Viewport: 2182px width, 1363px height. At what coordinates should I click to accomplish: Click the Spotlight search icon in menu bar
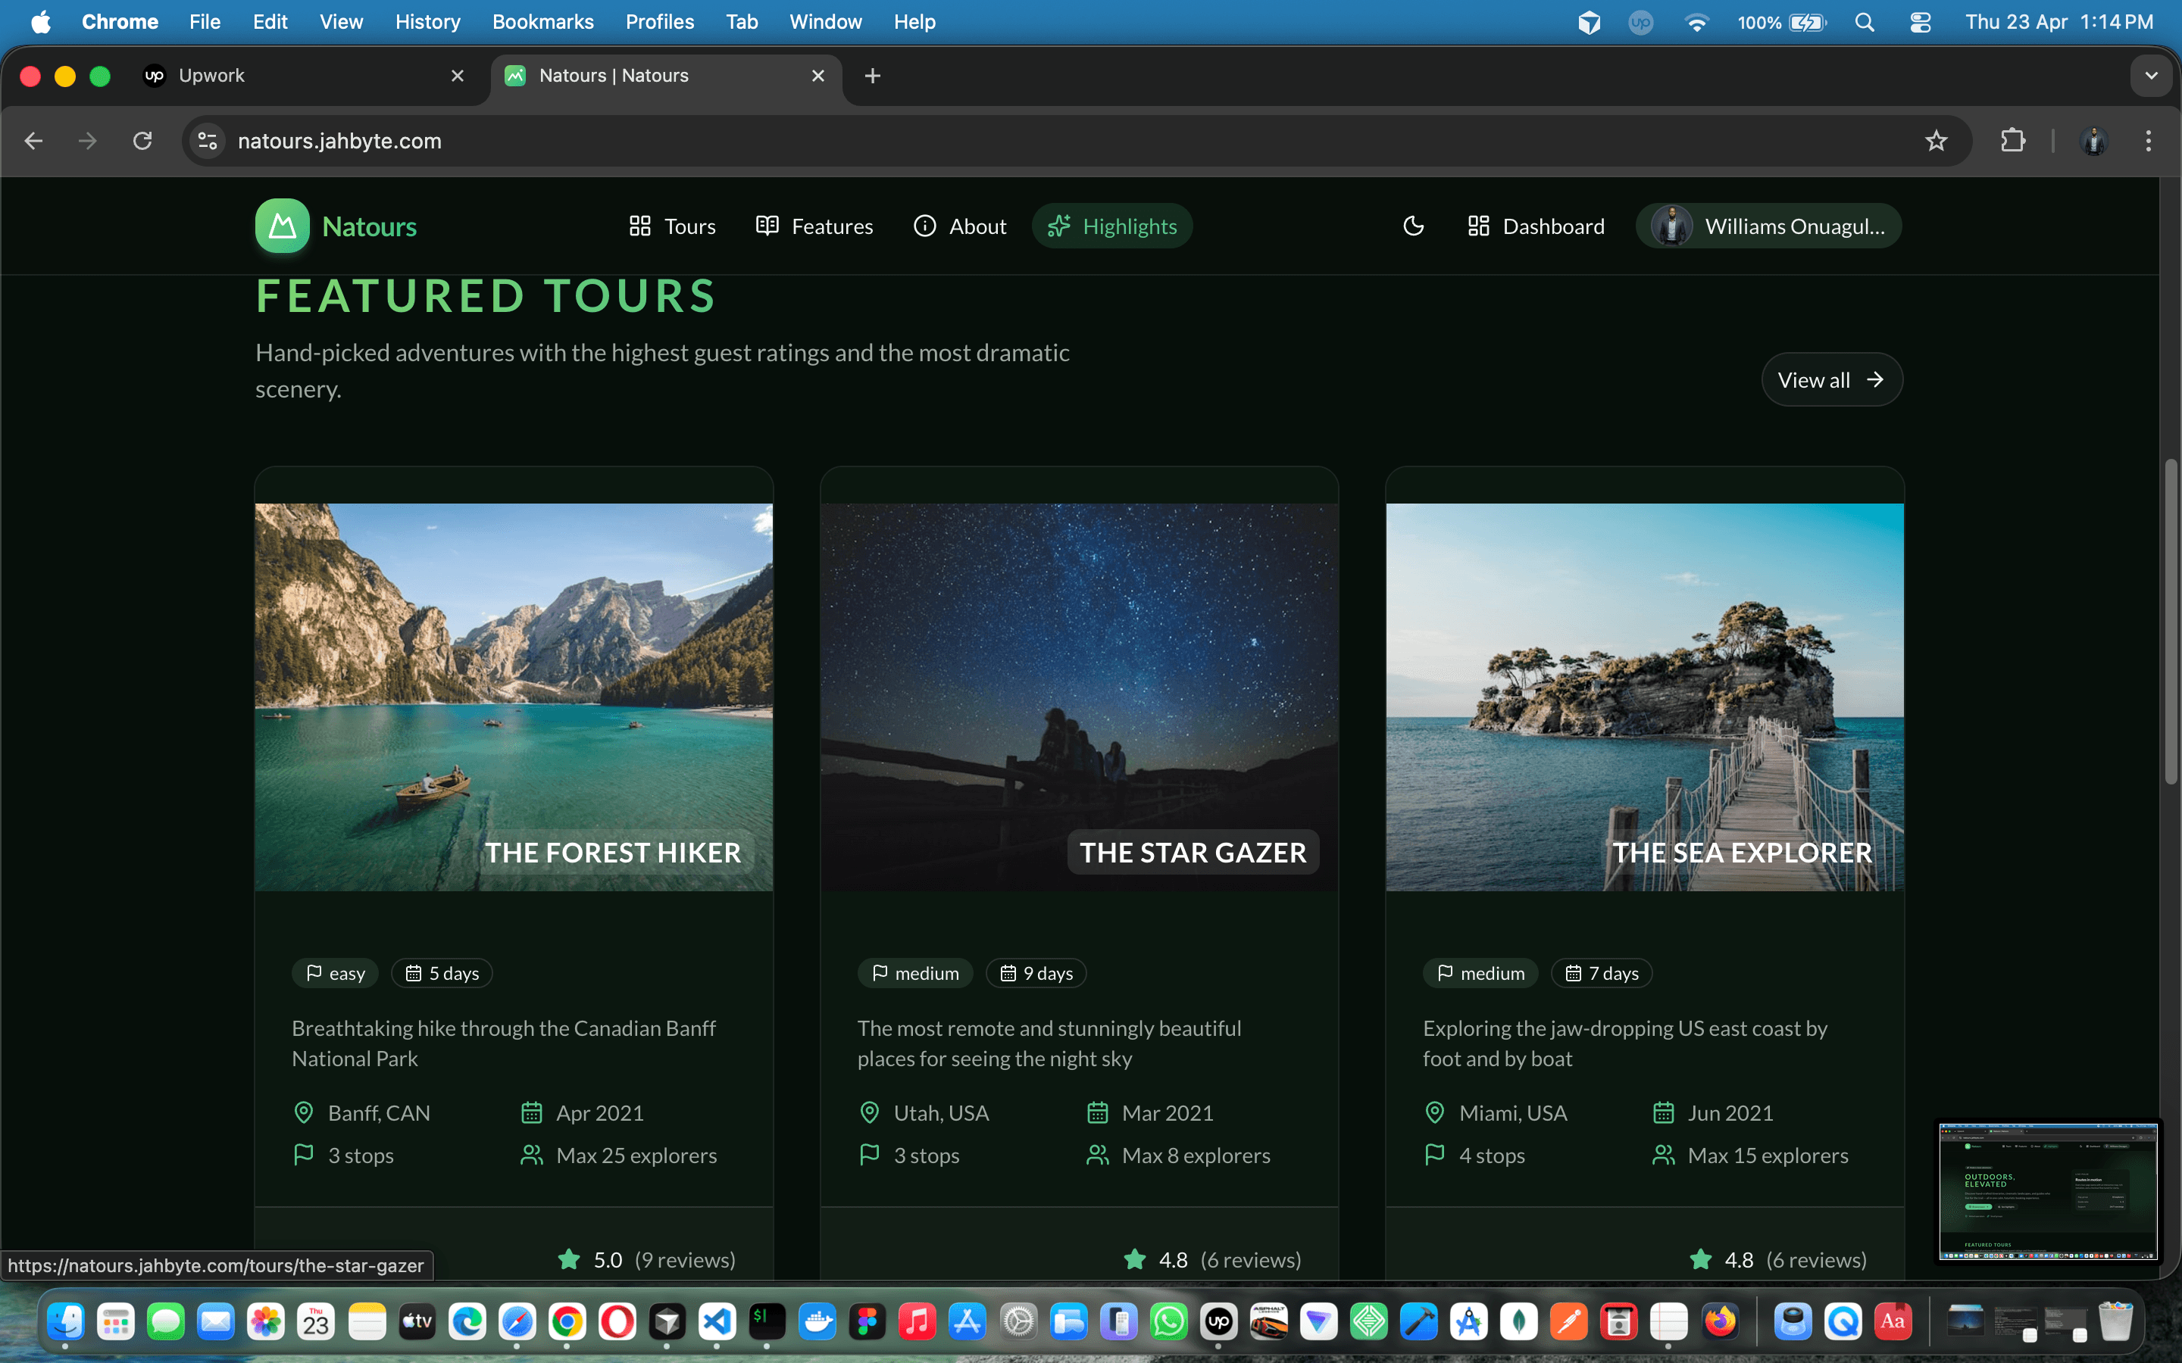pyautogui.click(x=1865, y=22)
